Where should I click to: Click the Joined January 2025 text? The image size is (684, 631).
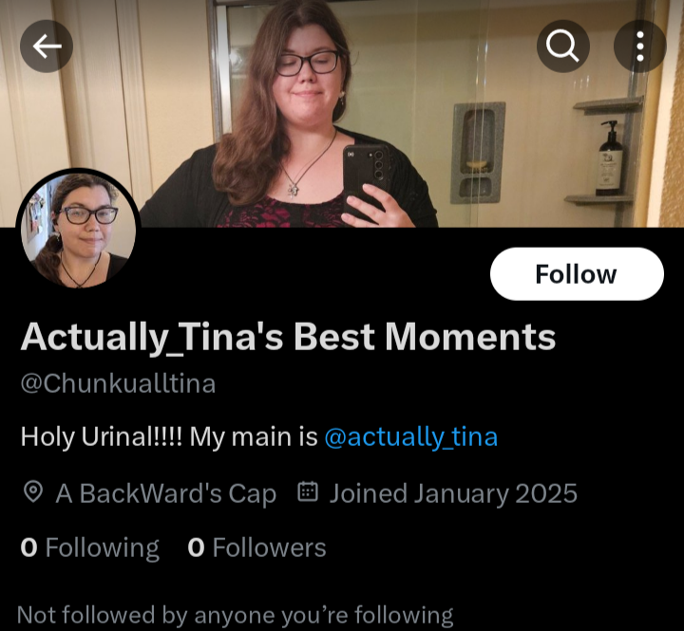[453, 493]
